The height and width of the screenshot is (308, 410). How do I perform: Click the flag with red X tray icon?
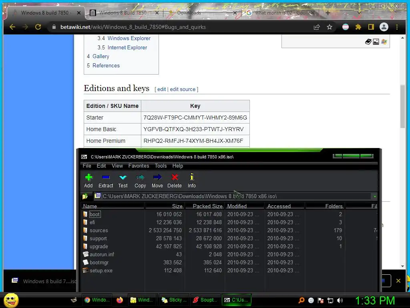(x=321, y=300)
